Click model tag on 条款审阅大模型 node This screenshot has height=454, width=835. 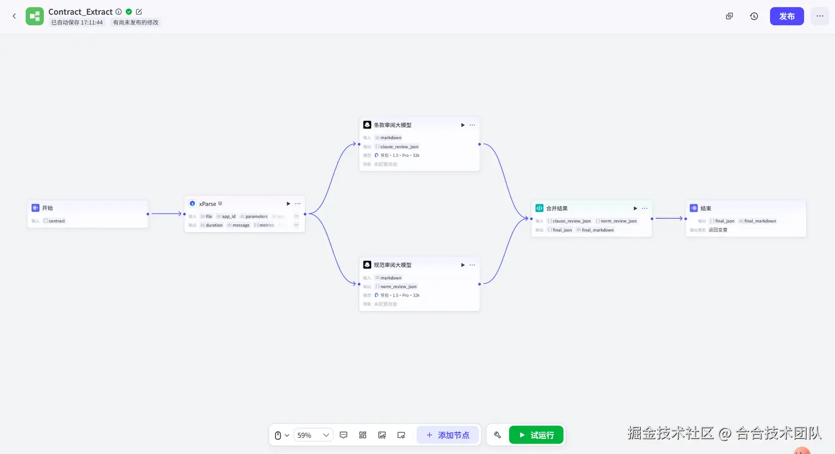pyautogui.click(x=397, y=156)
